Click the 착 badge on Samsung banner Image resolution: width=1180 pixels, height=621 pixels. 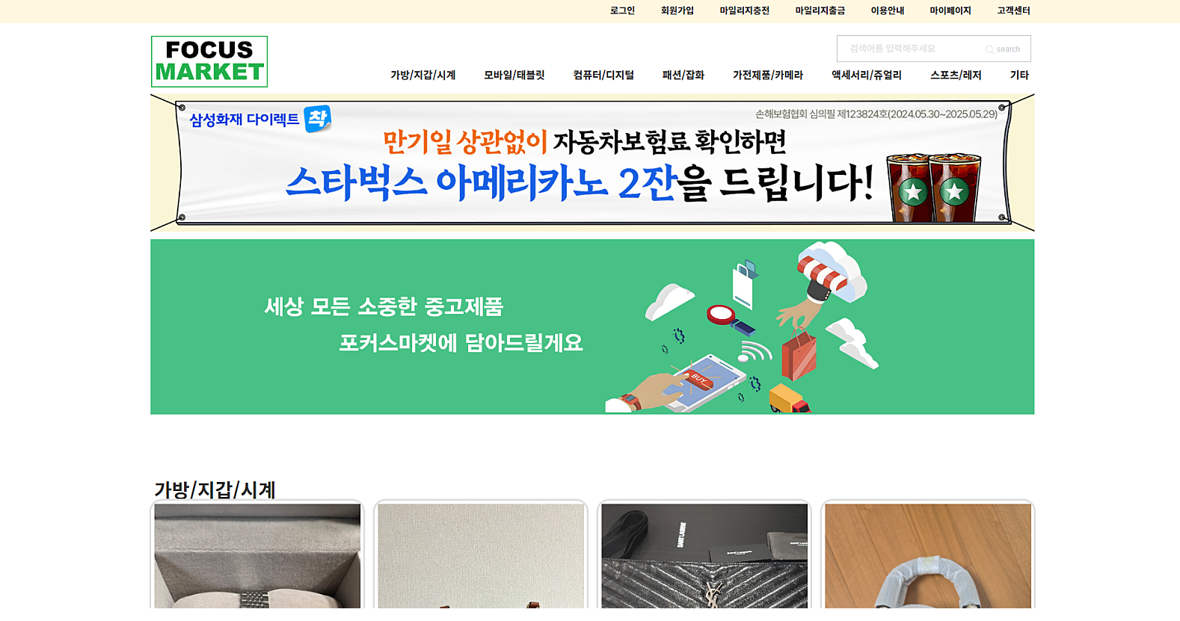click(x=318, y=118)
